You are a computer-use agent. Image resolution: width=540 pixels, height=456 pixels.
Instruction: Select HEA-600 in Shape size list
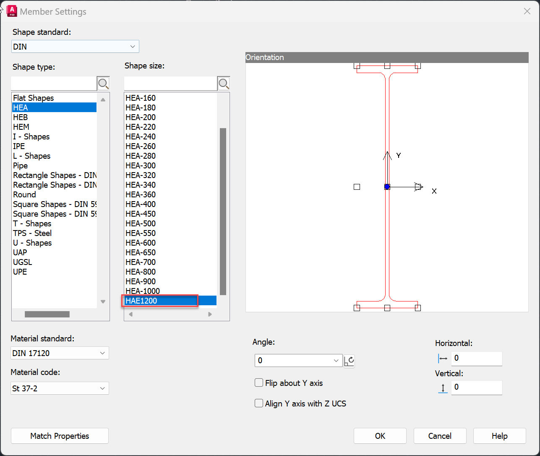tap(170, 243)
